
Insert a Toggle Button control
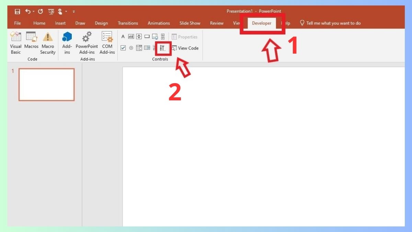pos(154,48)
